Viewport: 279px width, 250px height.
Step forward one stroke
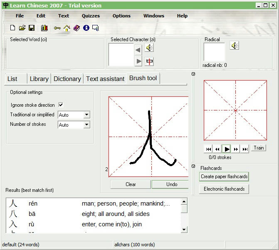(x=236, y=149)
